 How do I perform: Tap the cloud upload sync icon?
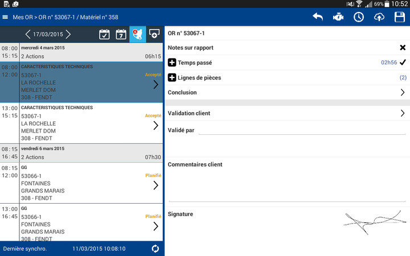click(x=379, y=17)
